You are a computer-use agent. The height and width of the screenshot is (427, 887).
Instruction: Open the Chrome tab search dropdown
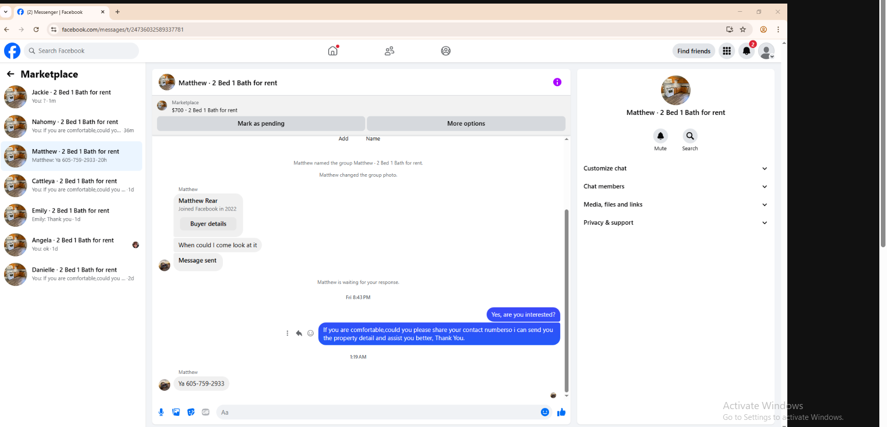tap(6, 12)
